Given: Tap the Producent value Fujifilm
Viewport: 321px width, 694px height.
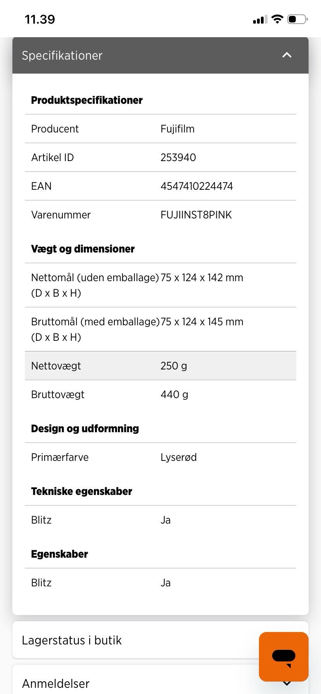Looking at the screenshot, I should click(178, 129).
